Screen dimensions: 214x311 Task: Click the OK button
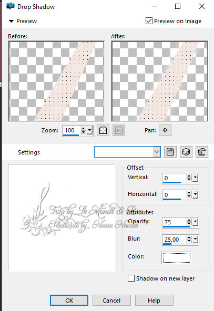69,300
